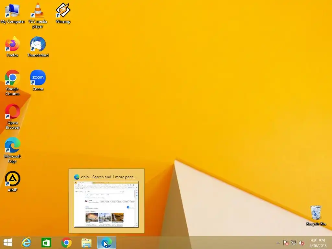
Task: Open the Action Center flag icon
Action: point(286,243)
